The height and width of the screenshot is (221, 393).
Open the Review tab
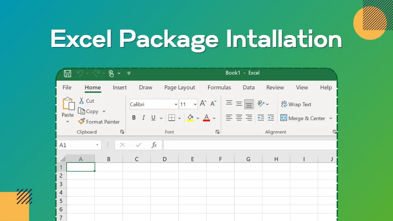(275, 87)
